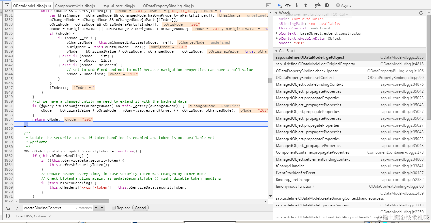The height and width of the screenshot is (223, 431).
Task: Click the 'Line 1855, Column 2' status text
Action: (x=33, y=216)
